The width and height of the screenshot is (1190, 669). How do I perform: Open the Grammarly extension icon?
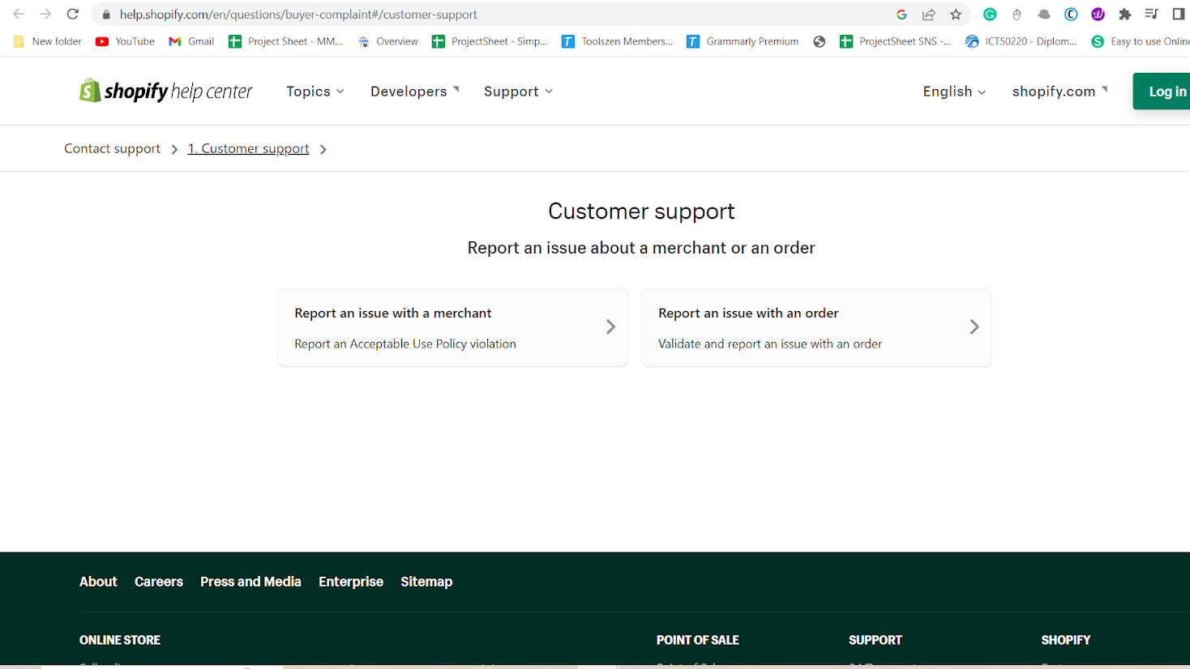pyautogui.click(x=990, y=15)
